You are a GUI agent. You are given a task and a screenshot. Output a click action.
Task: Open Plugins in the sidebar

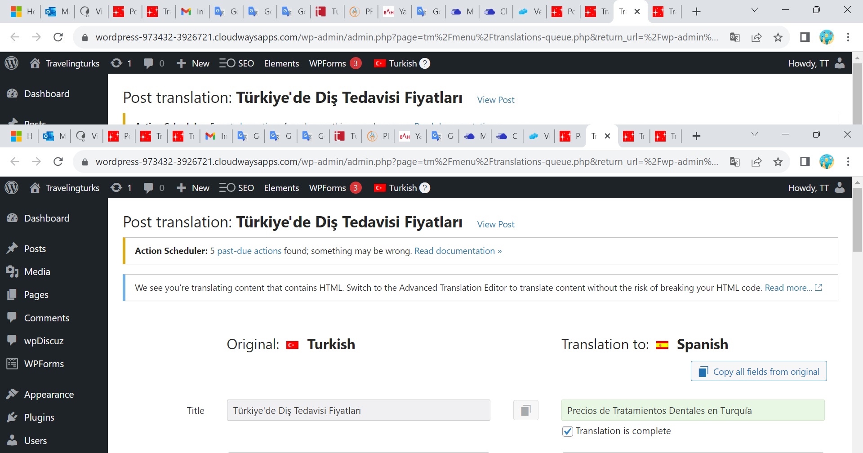point(39,417)
